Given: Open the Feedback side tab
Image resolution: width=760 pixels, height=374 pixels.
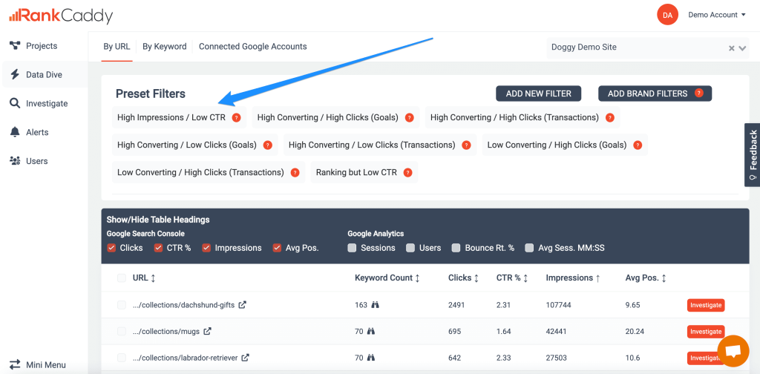Looking at the screenshot, I should 753,155.
